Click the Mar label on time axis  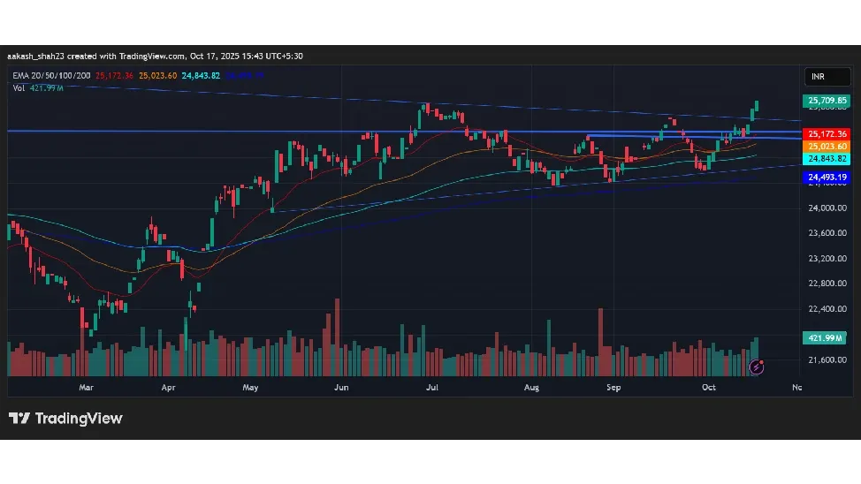click(x=86, y=387)
